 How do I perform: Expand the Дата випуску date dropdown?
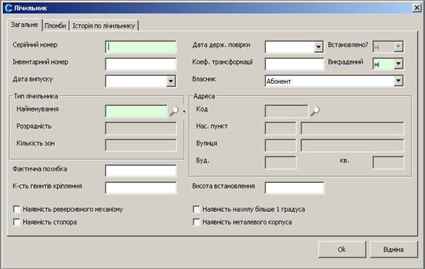[171, 81]
